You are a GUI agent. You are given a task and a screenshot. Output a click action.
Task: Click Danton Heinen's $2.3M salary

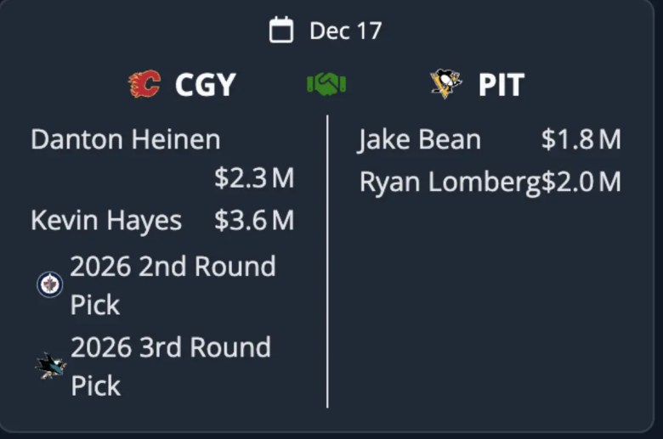(x=253, y=178)
